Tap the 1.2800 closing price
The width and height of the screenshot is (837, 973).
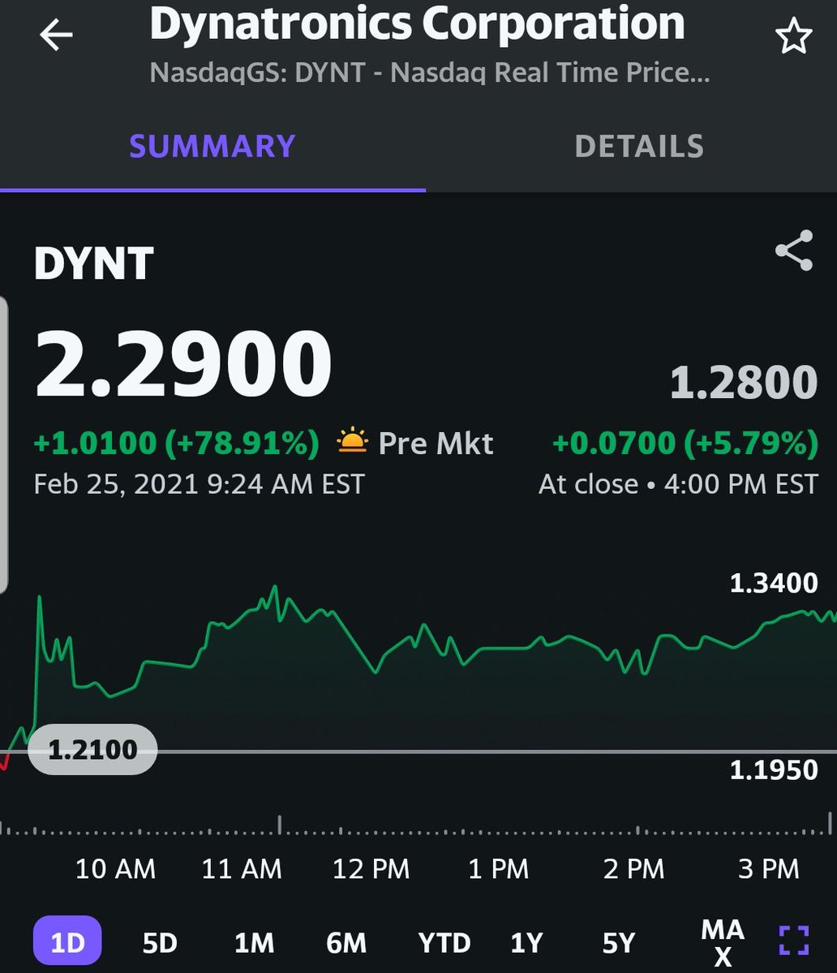[x=744, y=383]
